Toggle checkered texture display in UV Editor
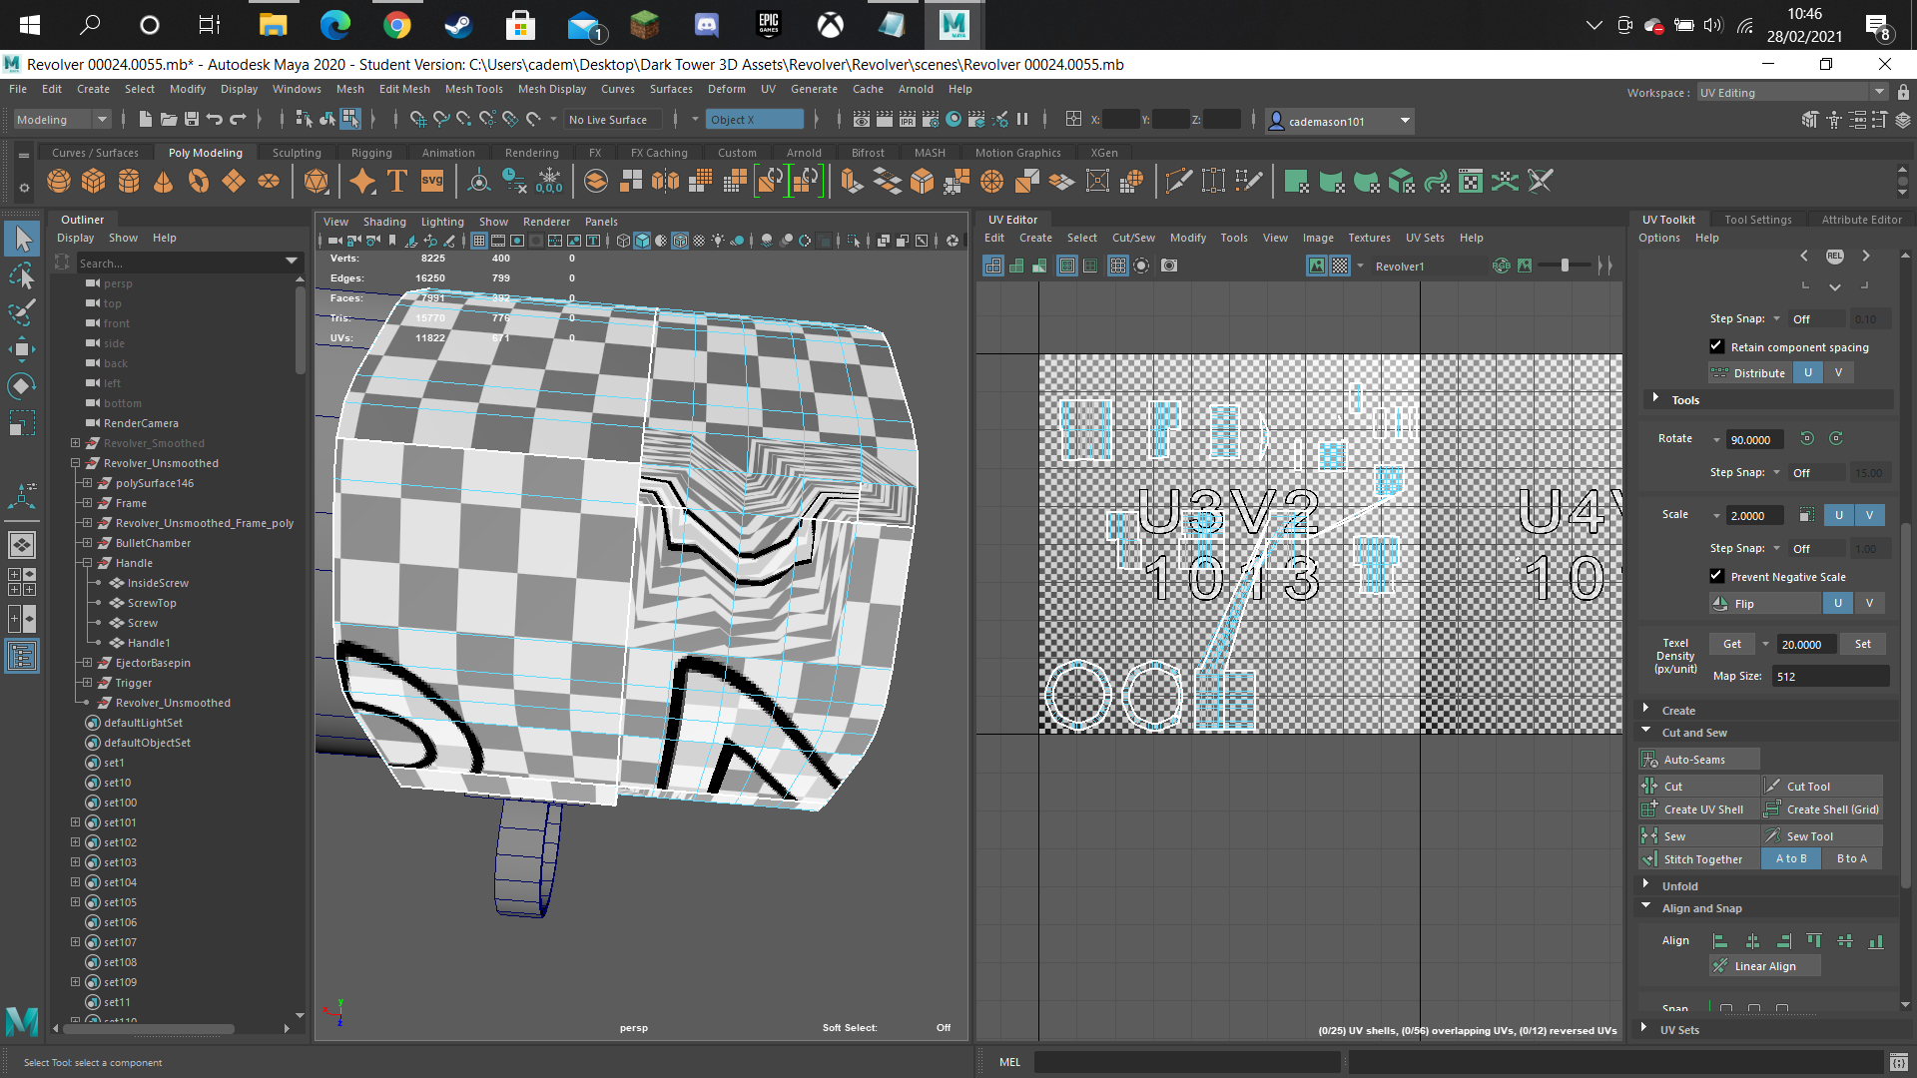Image resolution: width=1917 pixels, height=1078 pixels. (x=1340, y=266)
